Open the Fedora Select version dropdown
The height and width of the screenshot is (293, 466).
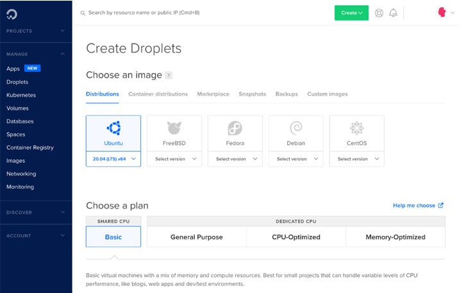point(235,159)
